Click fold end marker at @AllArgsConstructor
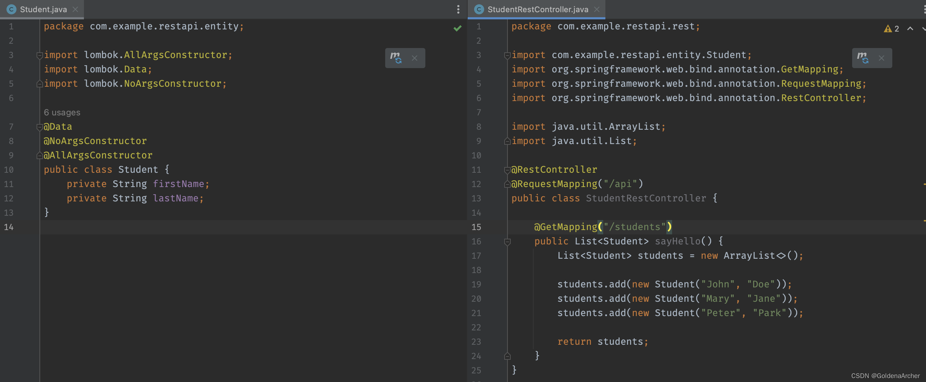Image resolution: width=926 pixels, height=382 pixels. [x=39, y=156]
